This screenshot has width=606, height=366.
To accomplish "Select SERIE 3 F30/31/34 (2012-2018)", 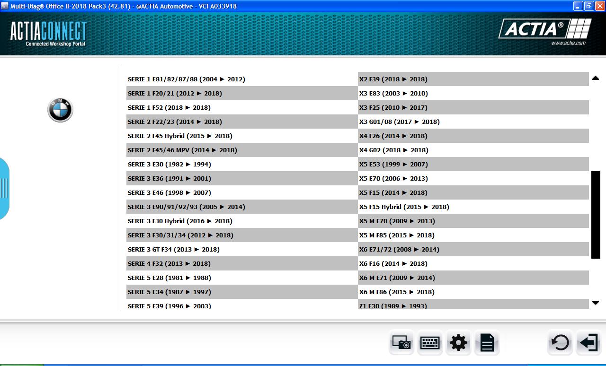I will pyautogui.click(x=242, y=235).
